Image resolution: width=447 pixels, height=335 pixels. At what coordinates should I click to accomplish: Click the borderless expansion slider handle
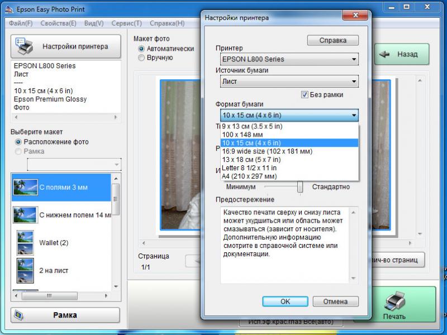[300, 187]
